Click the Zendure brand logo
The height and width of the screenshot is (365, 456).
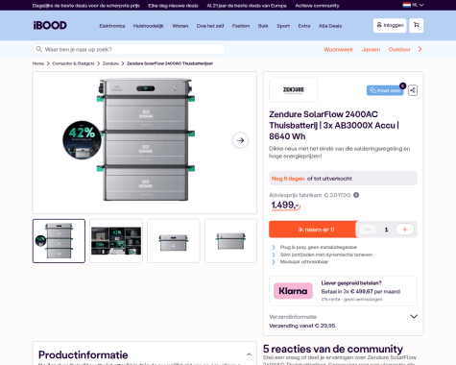pyautogui.click(x=294, y=90)
